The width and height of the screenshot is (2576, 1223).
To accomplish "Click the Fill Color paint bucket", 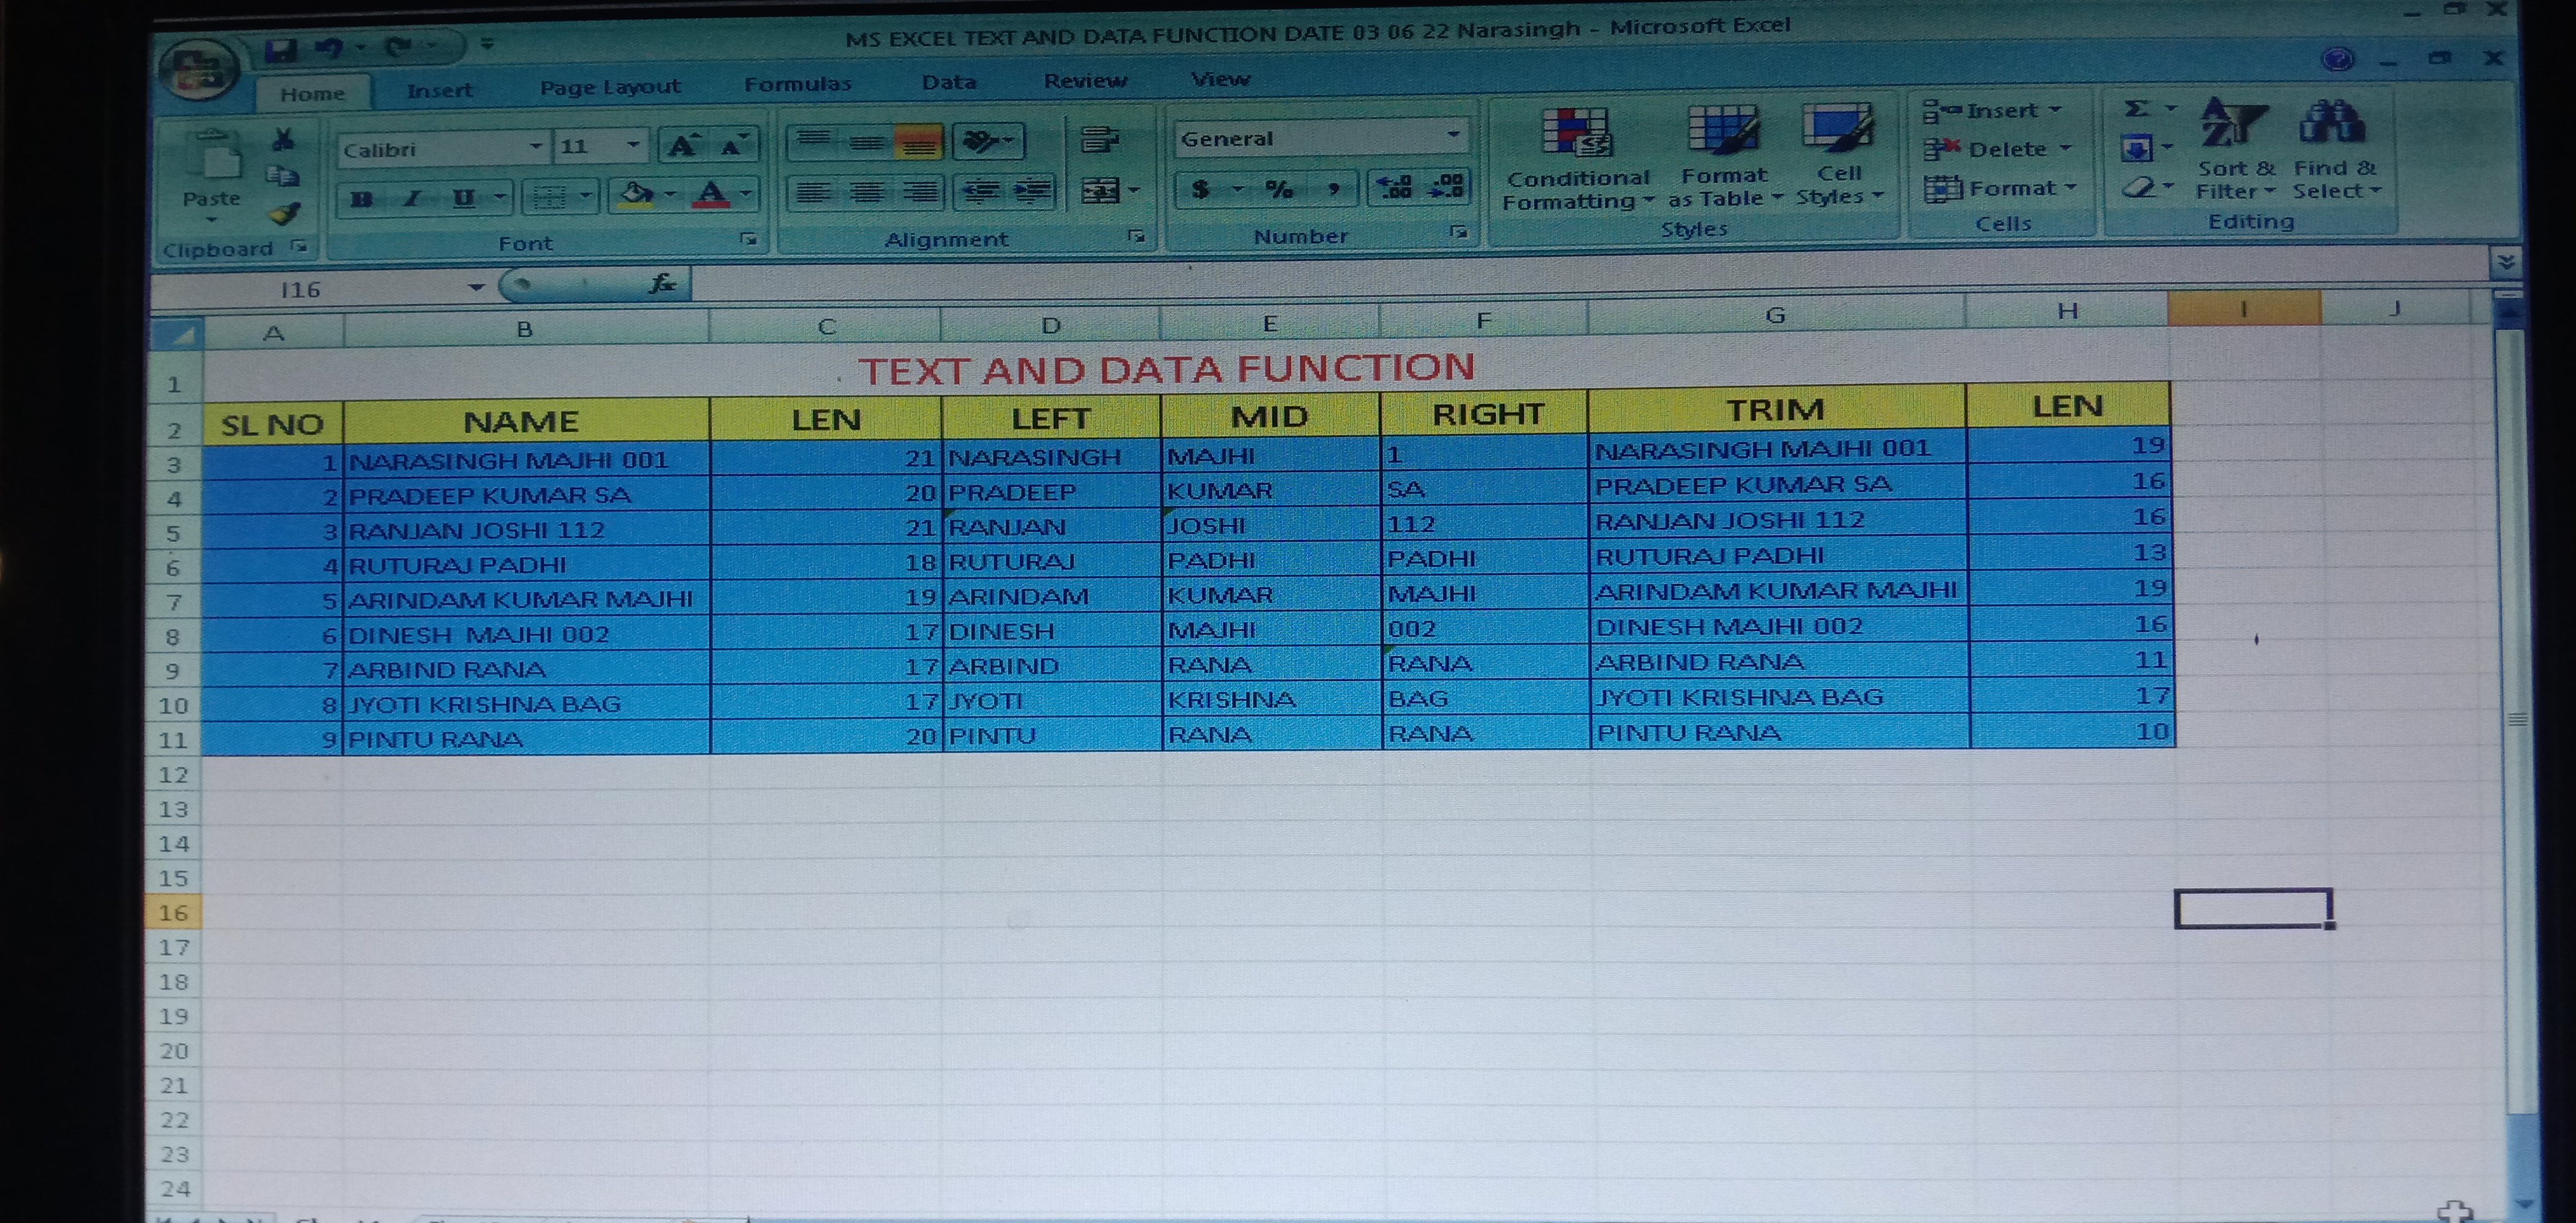I will tap(636, 194).
